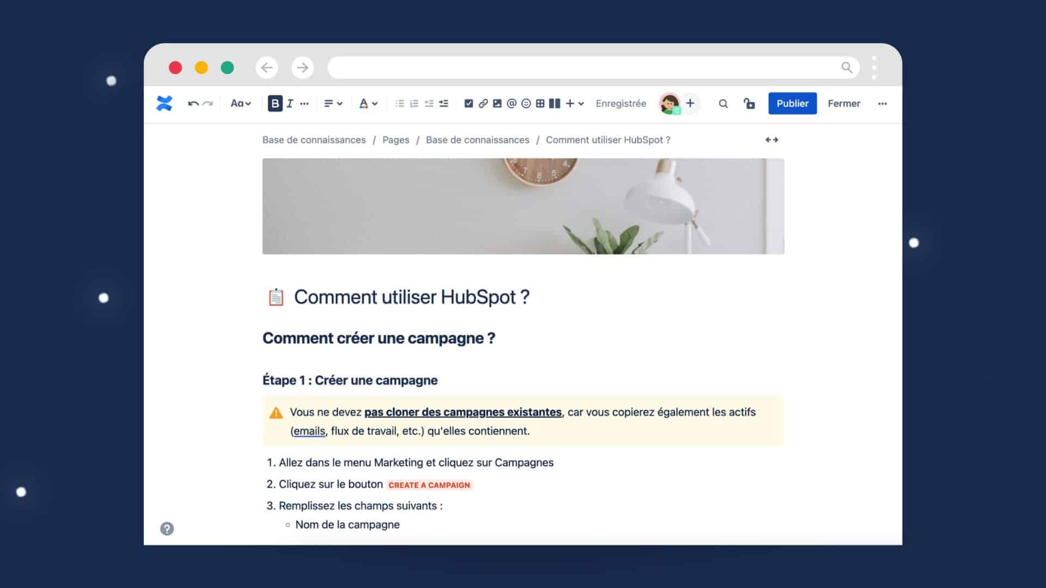The width and height of the screenshot is (1046, 588).
Task: Open first Base de connaissances breadcrumb
Action: [314, 140]
